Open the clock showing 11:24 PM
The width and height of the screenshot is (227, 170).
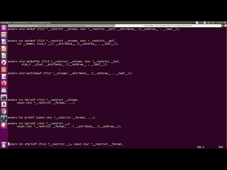(219, 23)
